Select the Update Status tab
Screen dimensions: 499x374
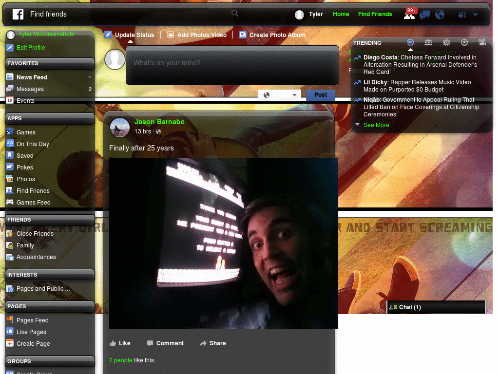point(130,35)
